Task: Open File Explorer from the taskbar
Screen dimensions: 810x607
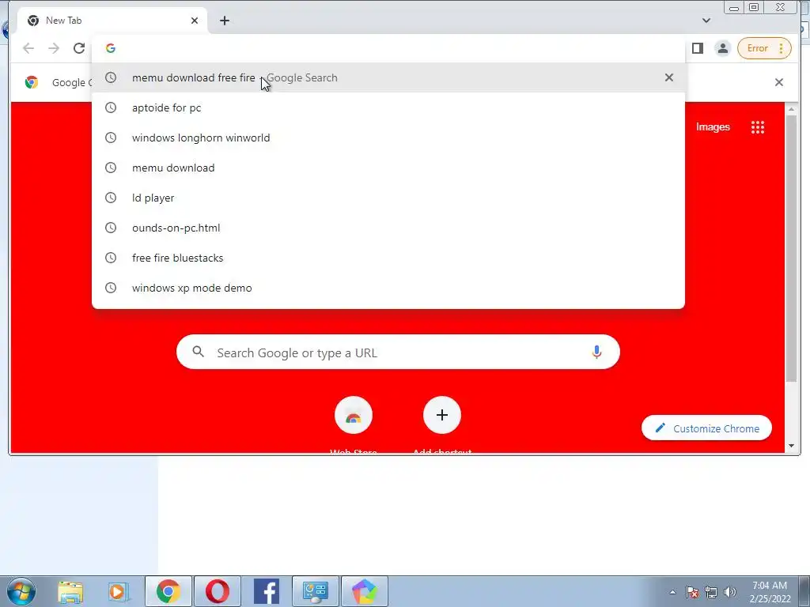Action: pyautogui.click(x=70, y=591)
